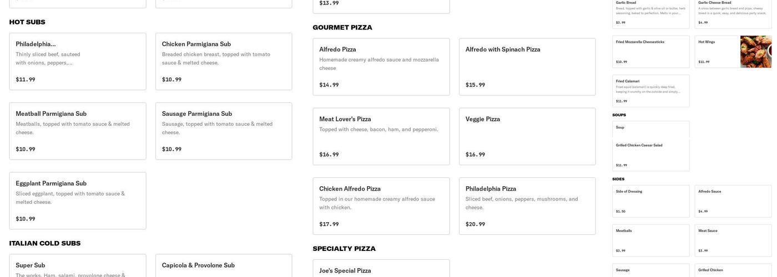Select Fried Mozzarella Cheesesticks in the side menu

coord(651,52)
